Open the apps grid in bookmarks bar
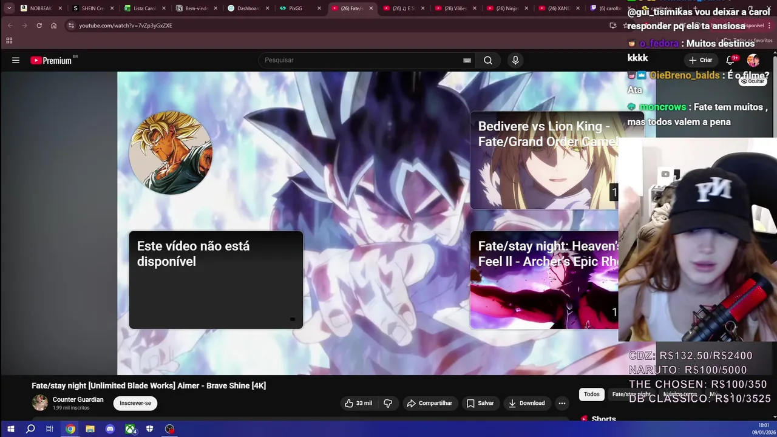 pyautogui.click(x=9, y=41)
